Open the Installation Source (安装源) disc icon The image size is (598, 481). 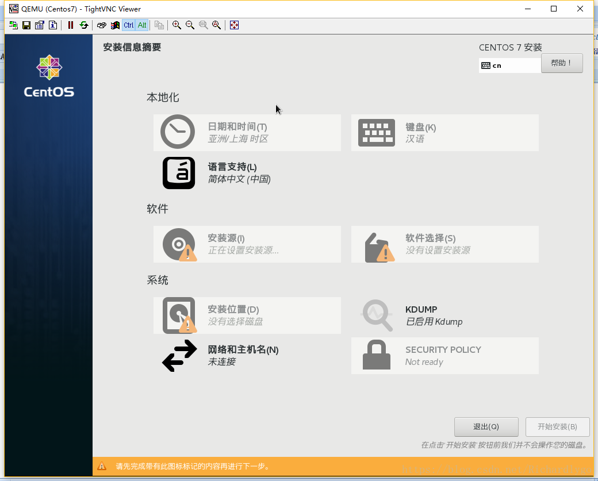tap(179, 245)
